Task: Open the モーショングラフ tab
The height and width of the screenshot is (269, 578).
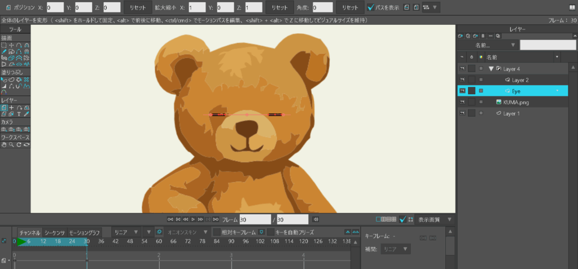Action: (84, 232)
